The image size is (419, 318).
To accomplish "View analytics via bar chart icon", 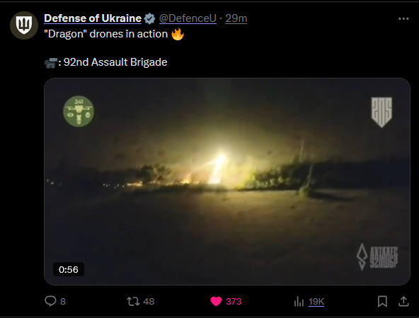I will tap(299, 302).
